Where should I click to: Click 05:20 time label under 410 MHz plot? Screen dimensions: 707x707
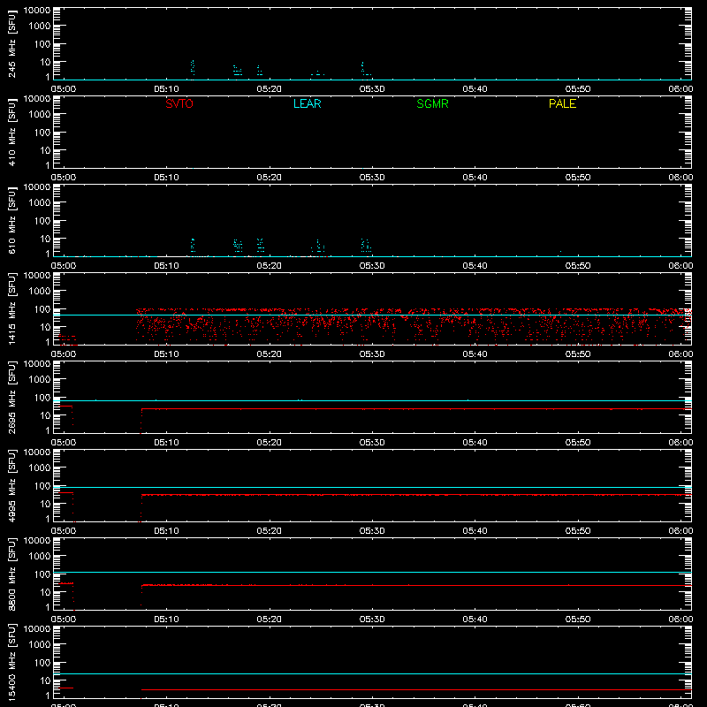click(270, 178)
